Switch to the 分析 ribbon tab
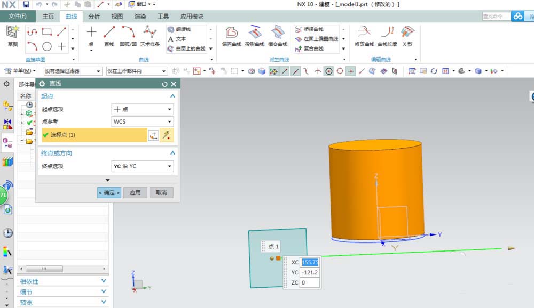534x308 pixels. pyautogui.click(x=94, y=17)
